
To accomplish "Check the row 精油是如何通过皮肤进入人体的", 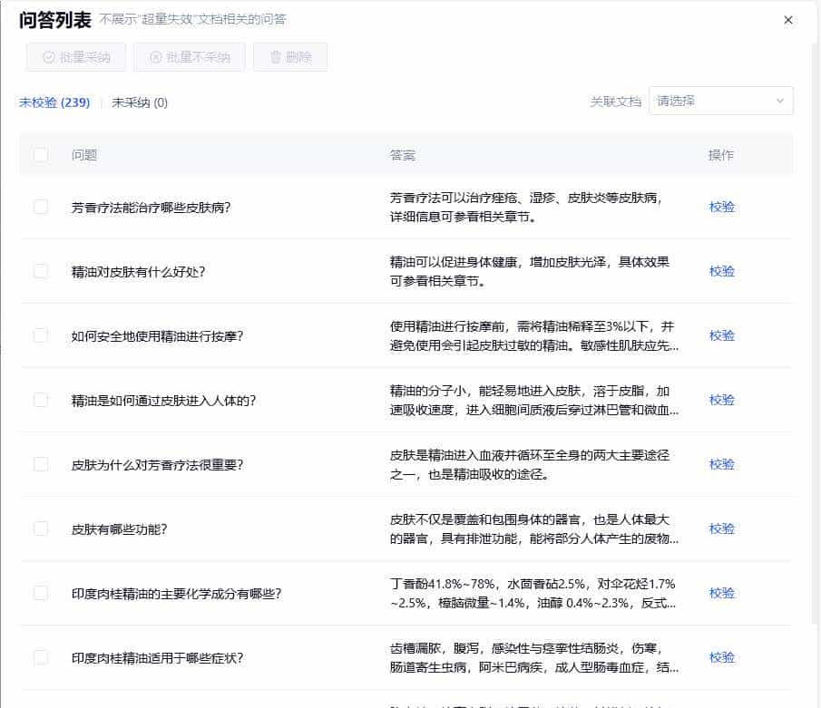I will tap(40, 400).
